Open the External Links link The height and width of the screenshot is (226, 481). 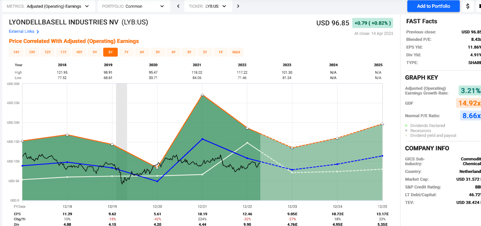click(x=22, y=32)
